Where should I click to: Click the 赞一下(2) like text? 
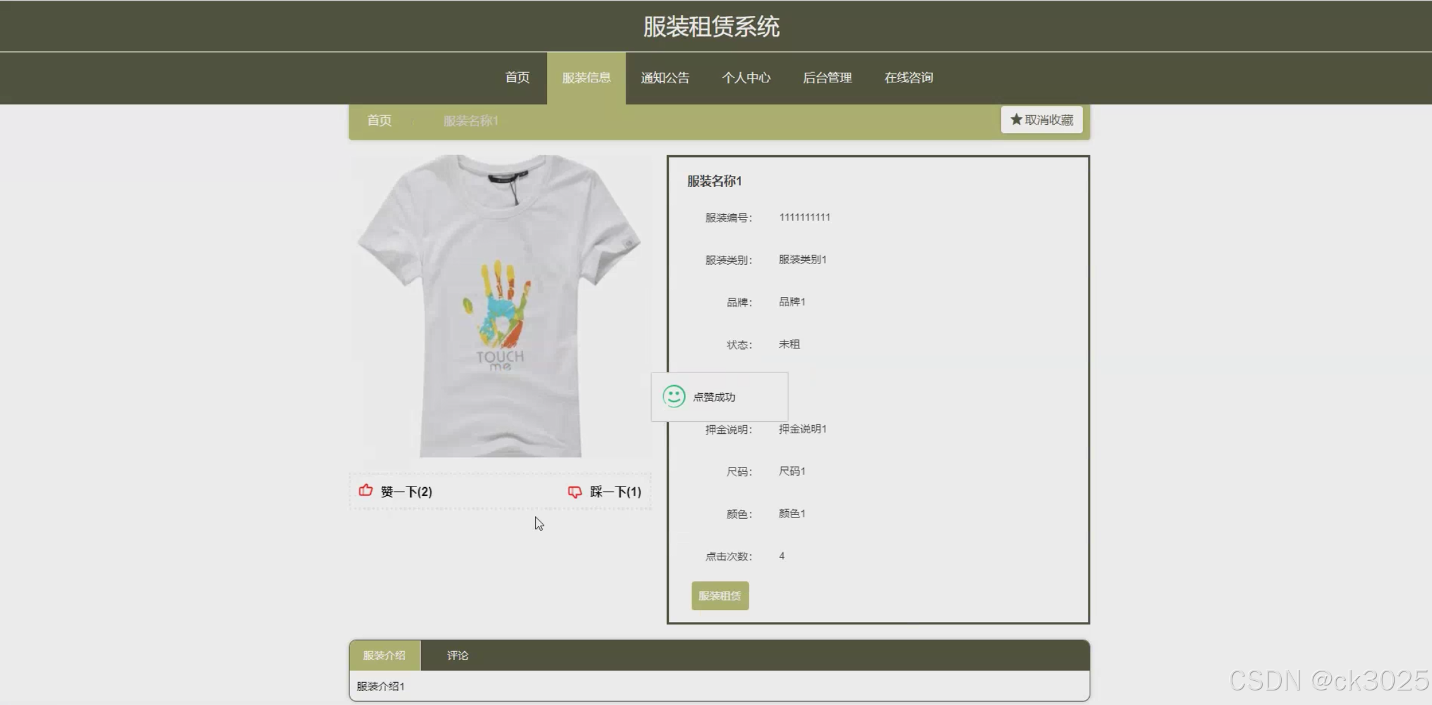click(406, 492)
